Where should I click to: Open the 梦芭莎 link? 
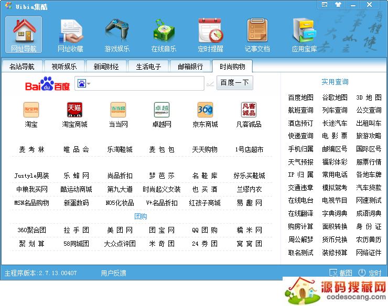tap(161, 176)
